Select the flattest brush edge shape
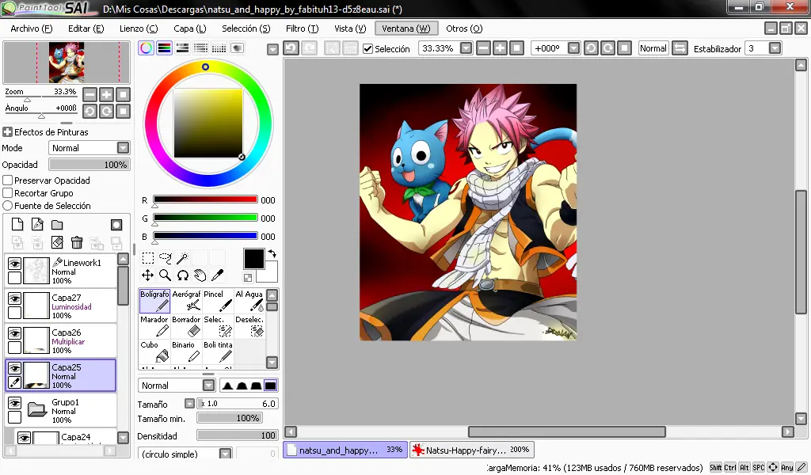The height and width of the screenshot is (475, 811). point(270,385)
